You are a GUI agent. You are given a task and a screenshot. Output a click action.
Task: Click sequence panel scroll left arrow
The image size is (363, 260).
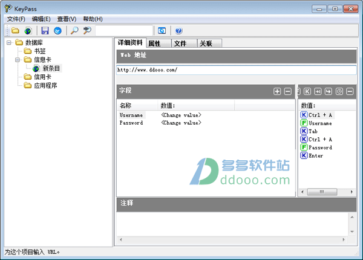pyautogui.click(x=302, y=192)
